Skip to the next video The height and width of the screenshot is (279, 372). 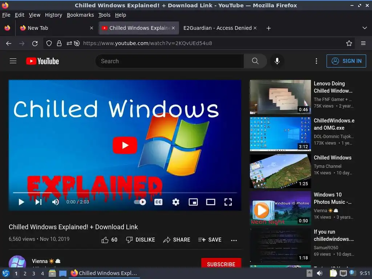[x=39, y=202]
